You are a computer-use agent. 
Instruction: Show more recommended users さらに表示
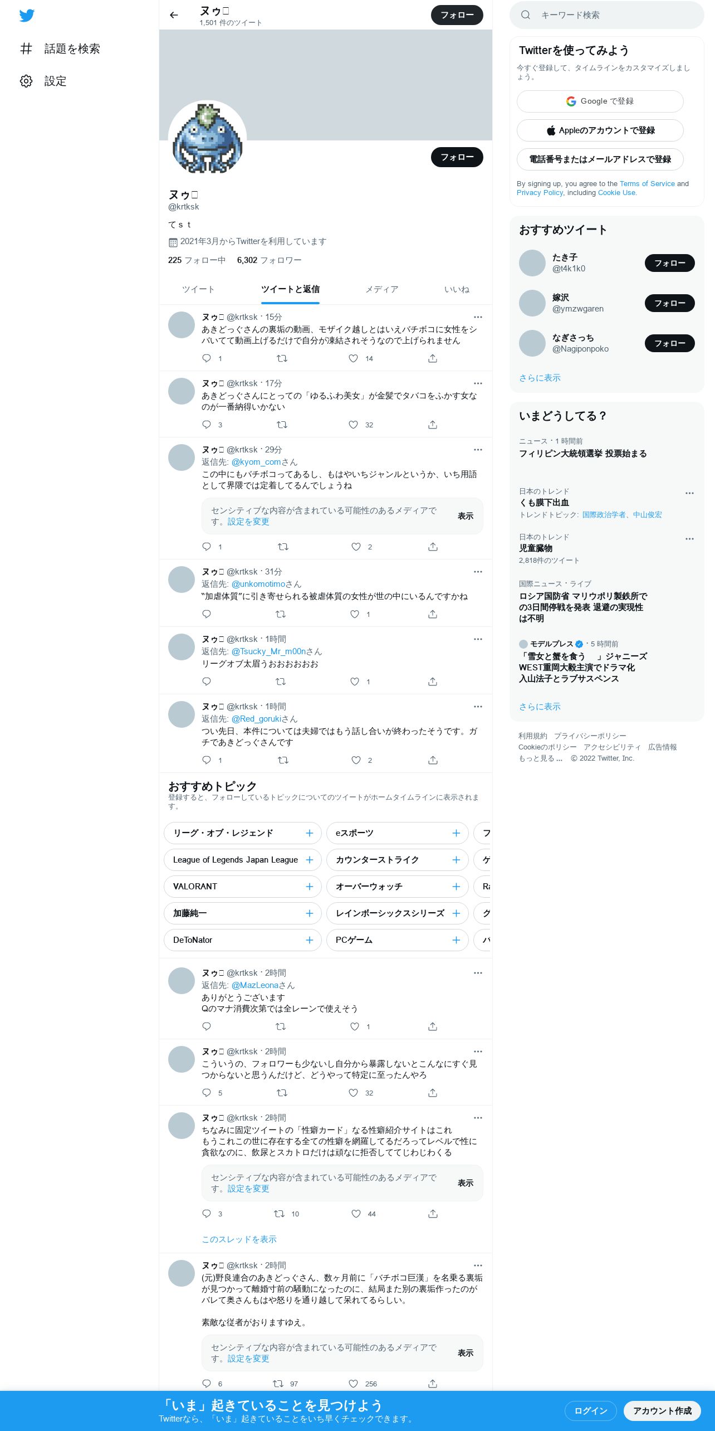tap(540, 378)
